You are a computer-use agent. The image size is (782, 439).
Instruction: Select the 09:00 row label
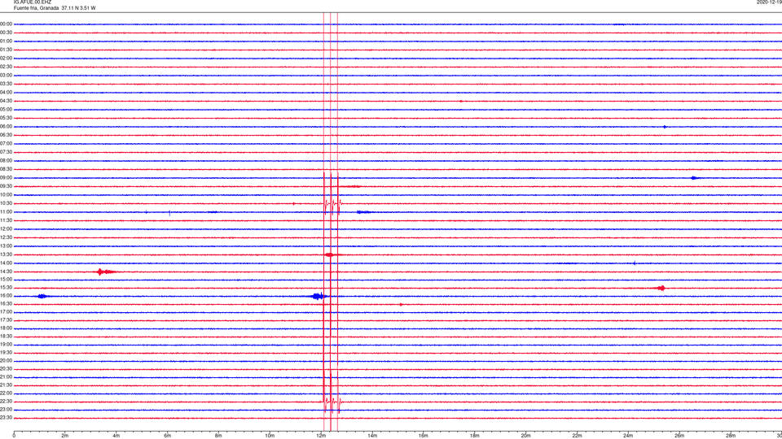(6, 178)
